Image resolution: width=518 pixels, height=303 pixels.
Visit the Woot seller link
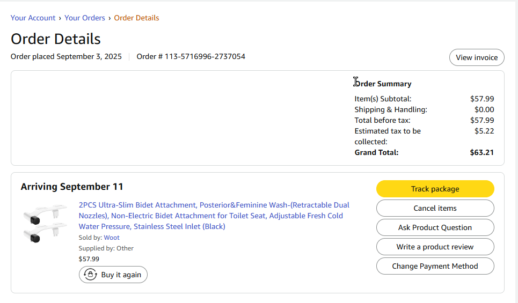click(x=112, y=238)
